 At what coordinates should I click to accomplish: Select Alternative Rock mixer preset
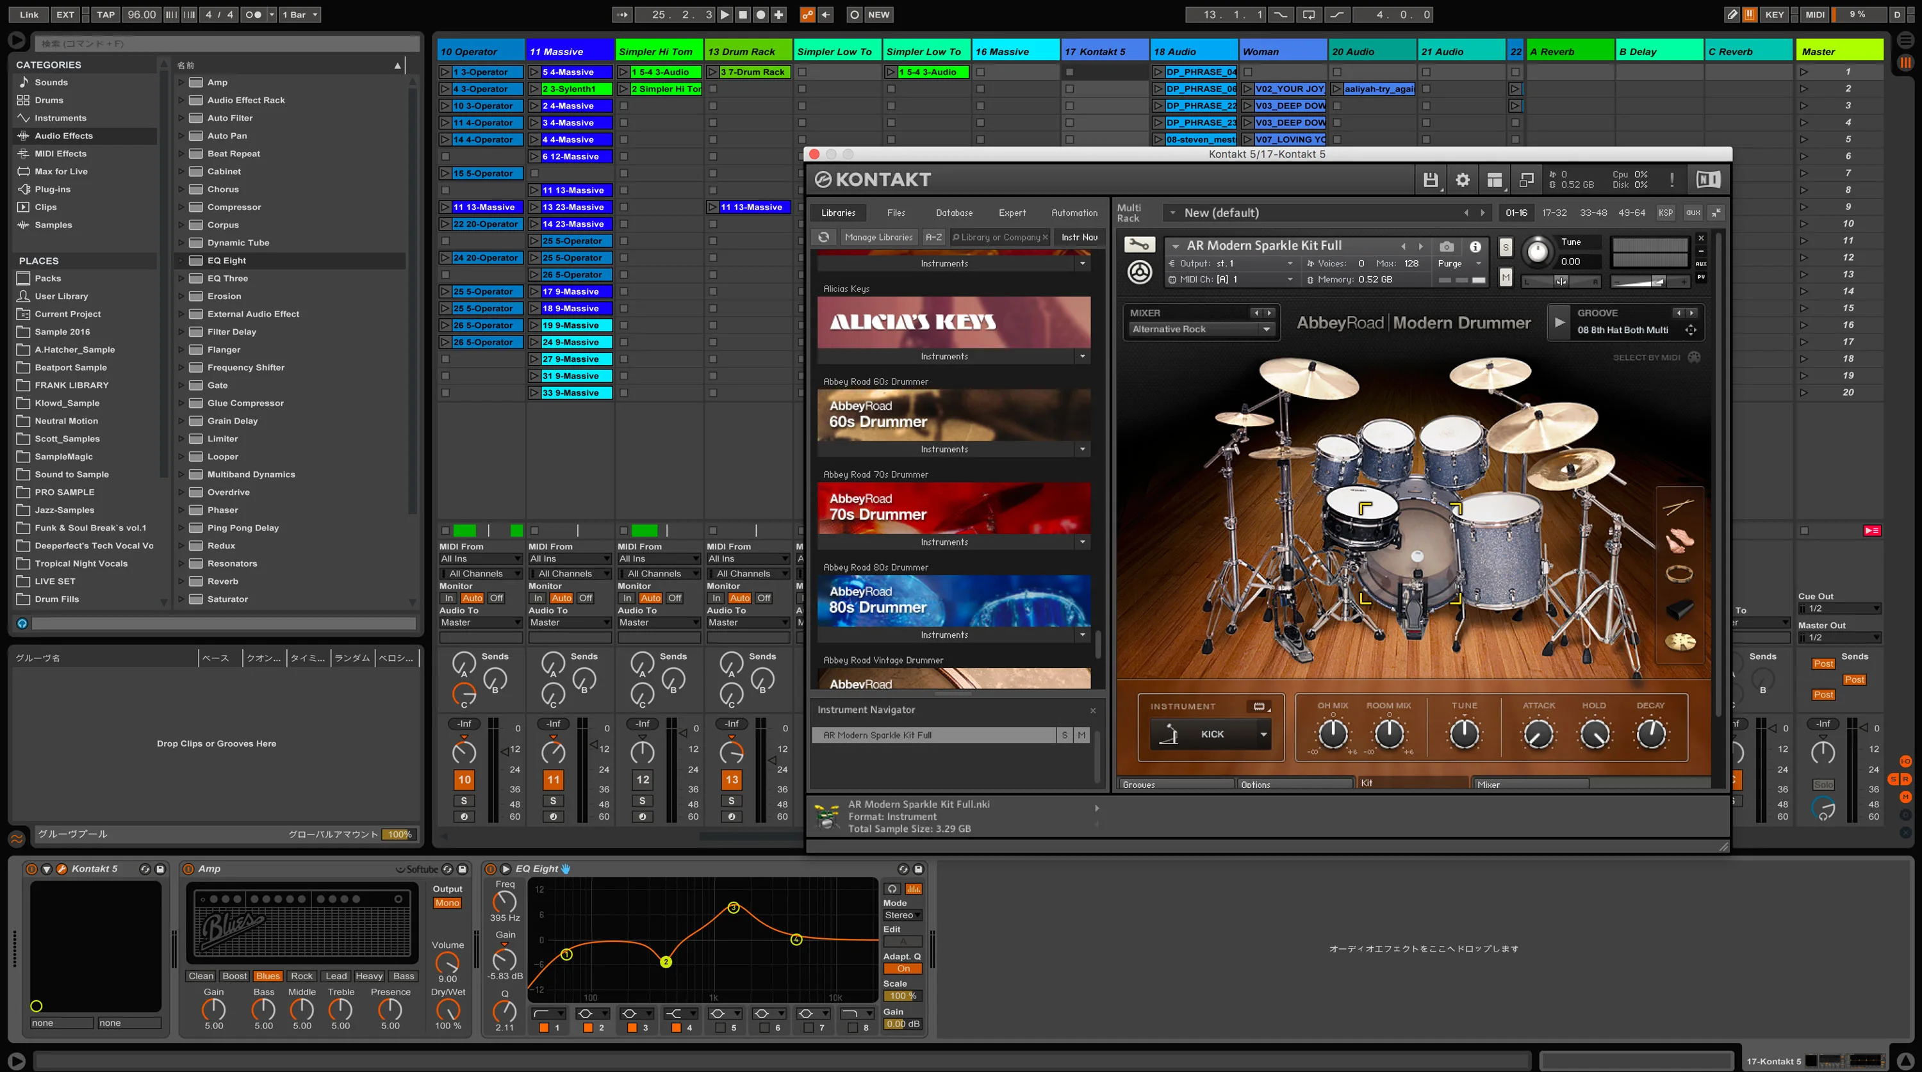coord(1195,327)
